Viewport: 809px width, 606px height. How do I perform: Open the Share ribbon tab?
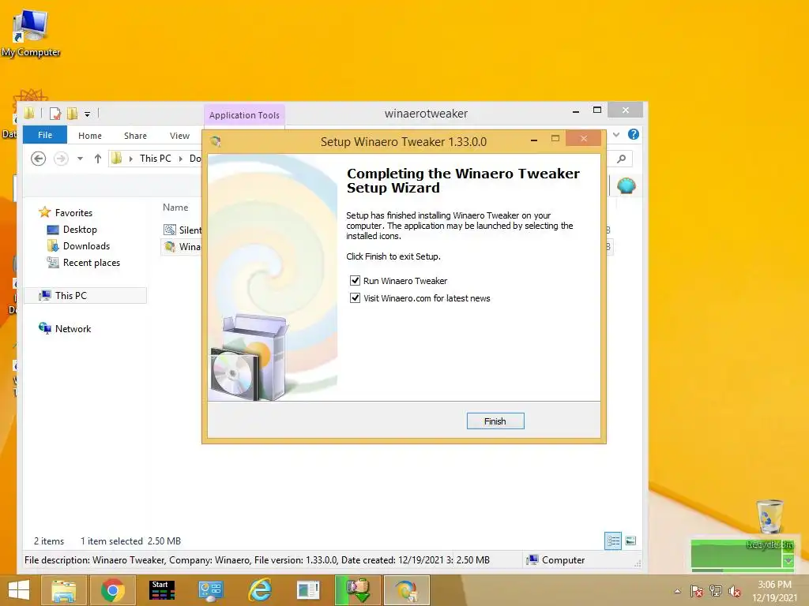(x=135, y=136)
